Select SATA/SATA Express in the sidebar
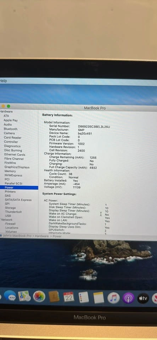The height and width of the screenshot is (340, 157). [18, 200]
